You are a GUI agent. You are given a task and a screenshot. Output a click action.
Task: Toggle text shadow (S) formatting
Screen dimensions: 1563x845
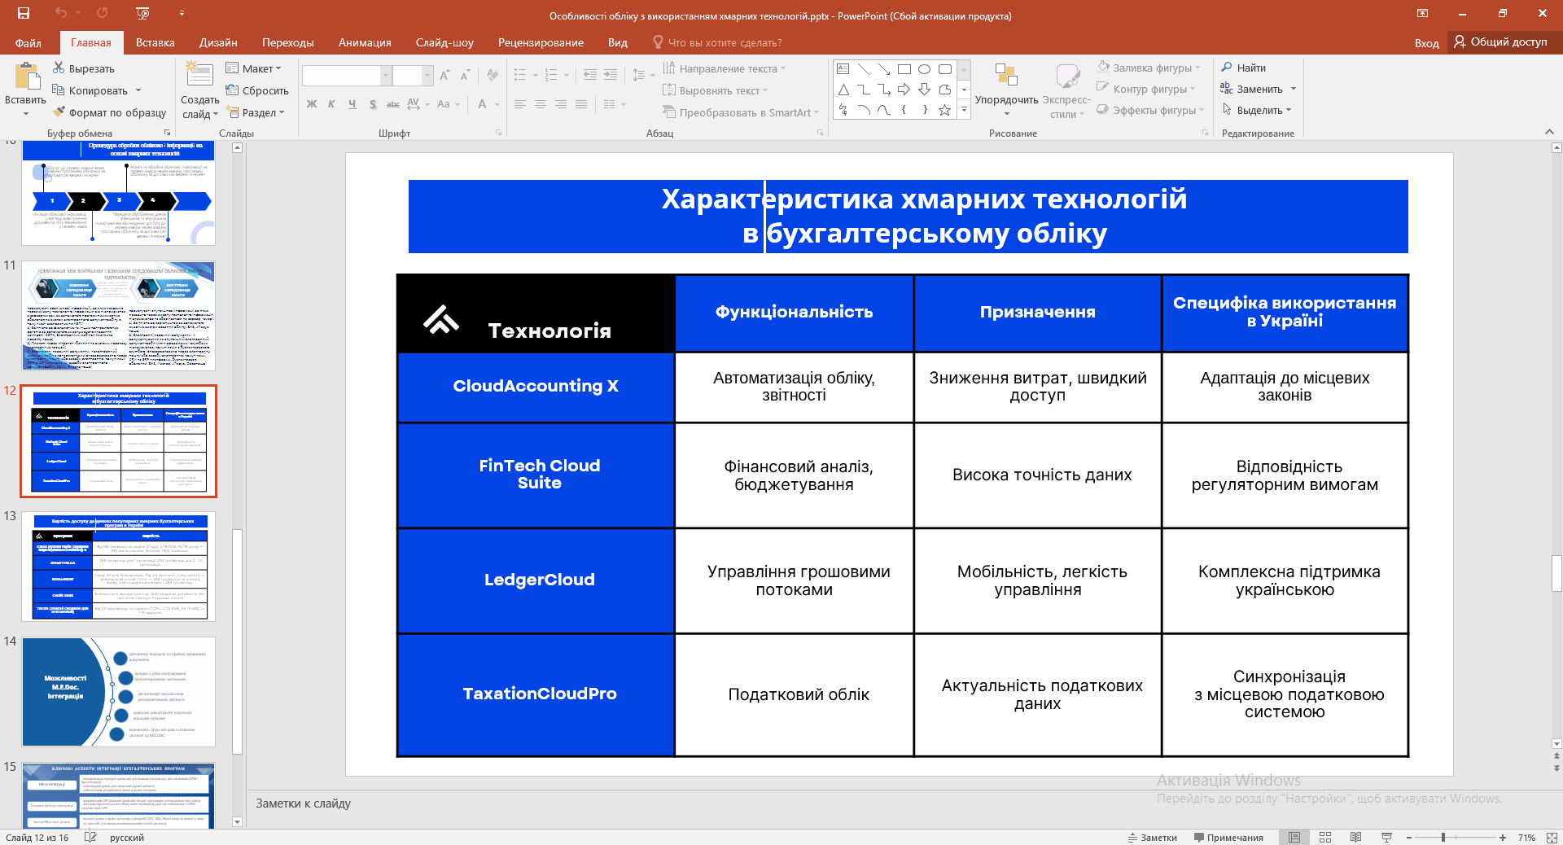tap(373, 104)
